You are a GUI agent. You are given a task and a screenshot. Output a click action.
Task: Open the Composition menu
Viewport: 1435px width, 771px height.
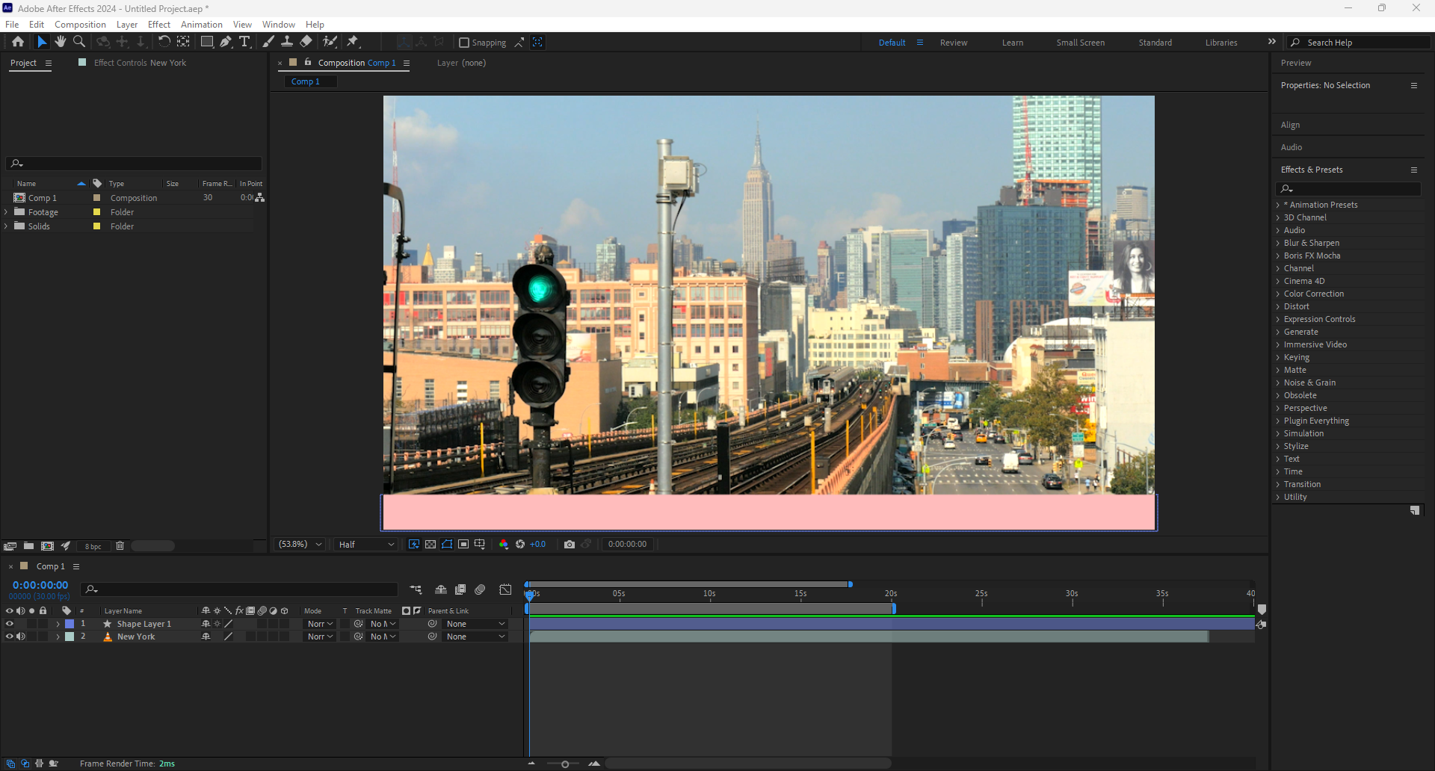pos(80,25)
